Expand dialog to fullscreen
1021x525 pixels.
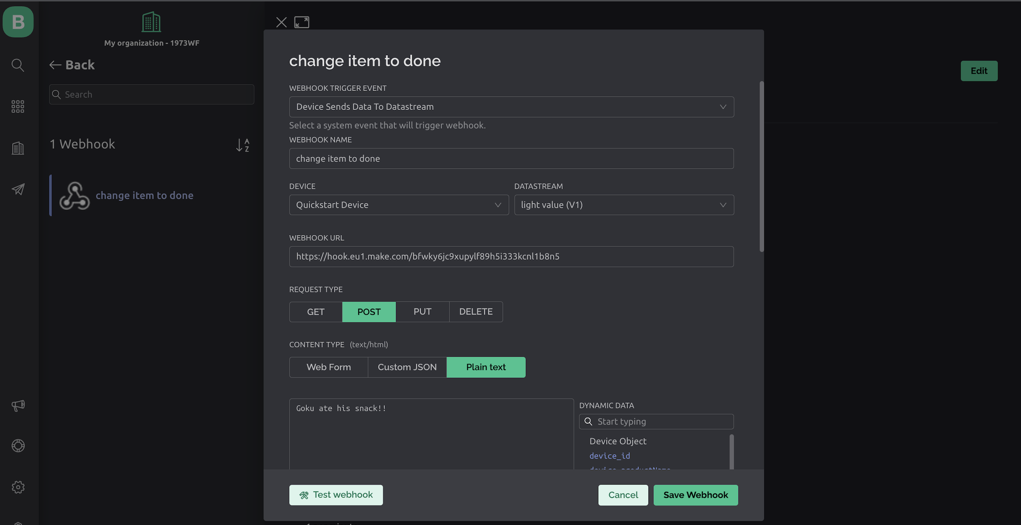302,22
